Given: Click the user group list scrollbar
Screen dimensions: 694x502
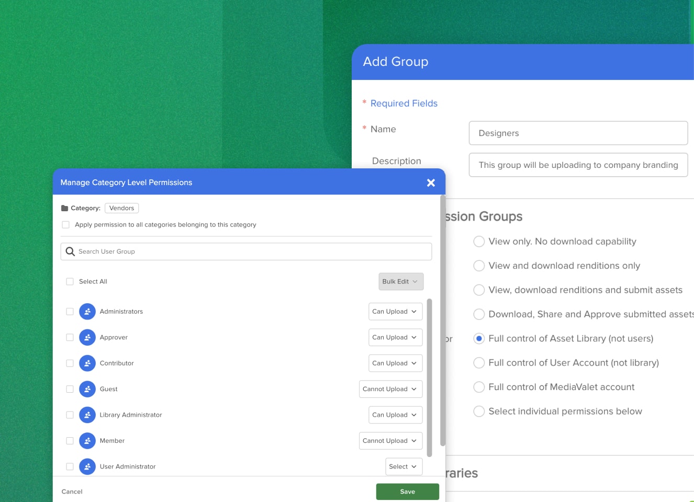Looking at the screenshot, I should tap(430, 376).
